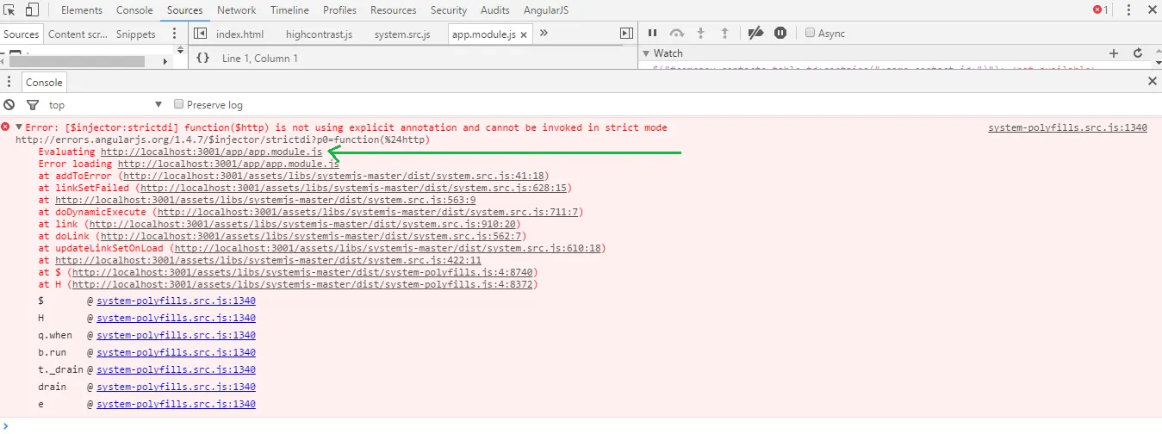This screenshot has width=1162, height=434.
Task: Open the Resources panel tab
Action: 395,10
